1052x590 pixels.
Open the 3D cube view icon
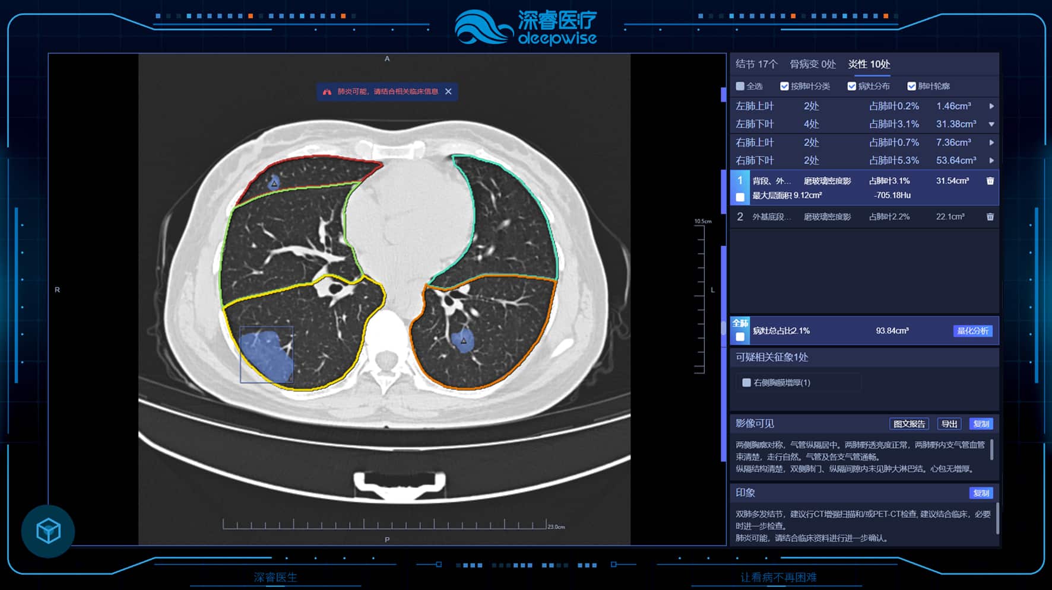click(47, 532)
